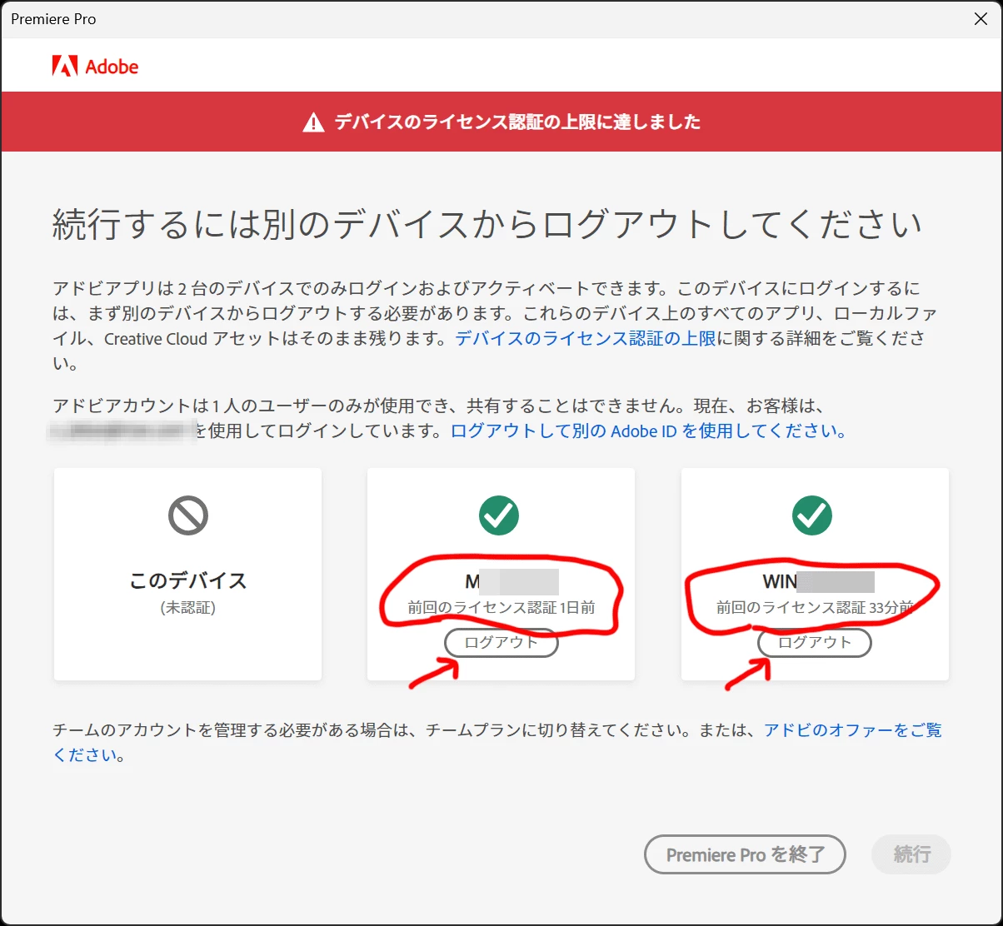The image size is (1003, 926).
Task: Click ログアウトして別の Adobe ID を使用してください link
Action: point(649,431)
